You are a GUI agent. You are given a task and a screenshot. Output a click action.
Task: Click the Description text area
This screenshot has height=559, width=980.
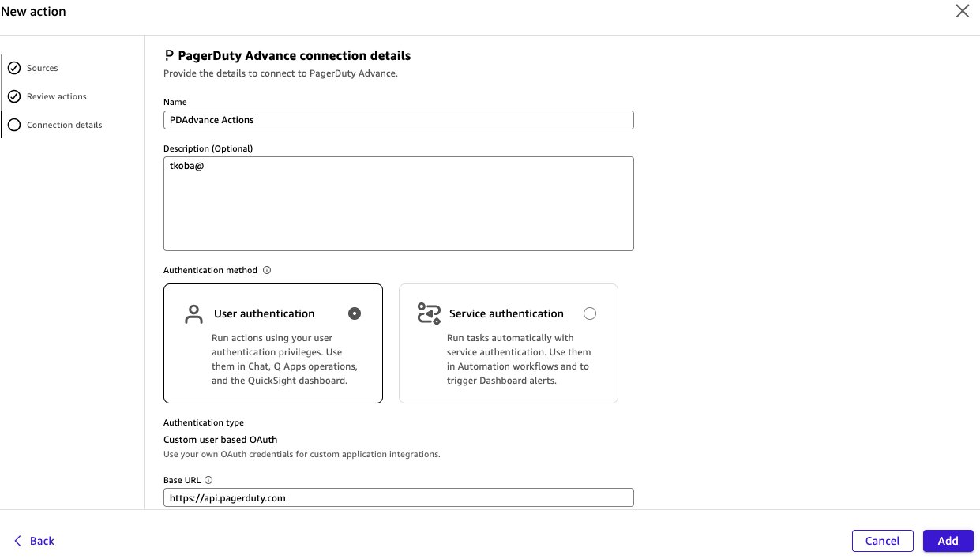pos(398,203)
